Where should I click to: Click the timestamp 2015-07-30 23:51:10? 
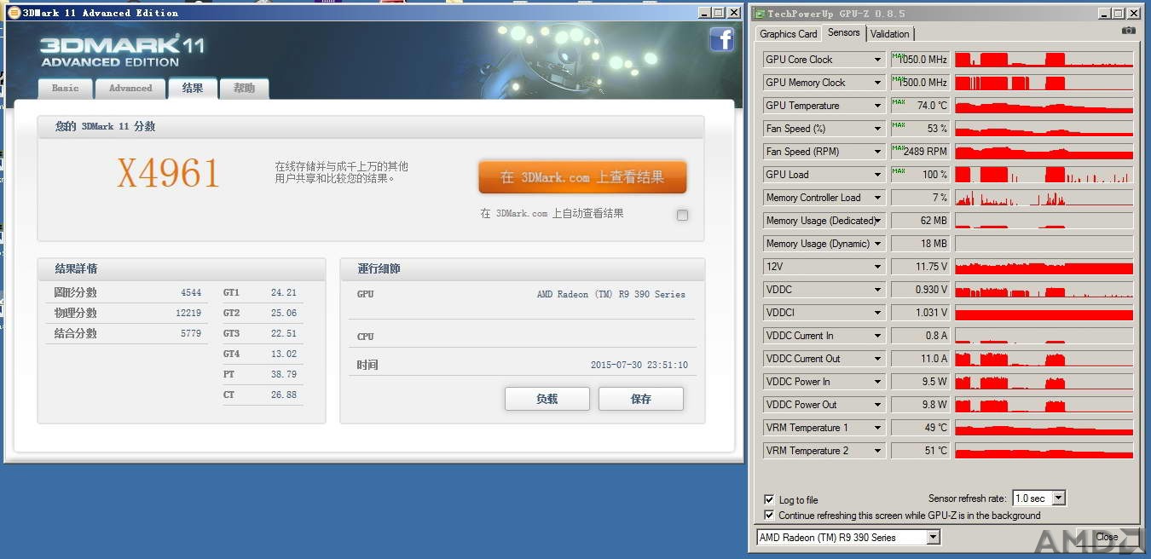point(639,366)
